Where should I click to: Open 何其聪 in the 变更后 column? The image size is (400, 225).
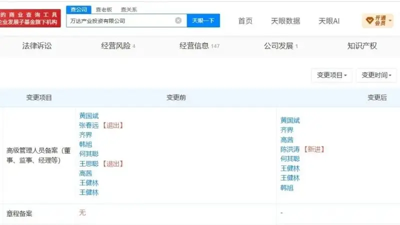coord(290,158)
